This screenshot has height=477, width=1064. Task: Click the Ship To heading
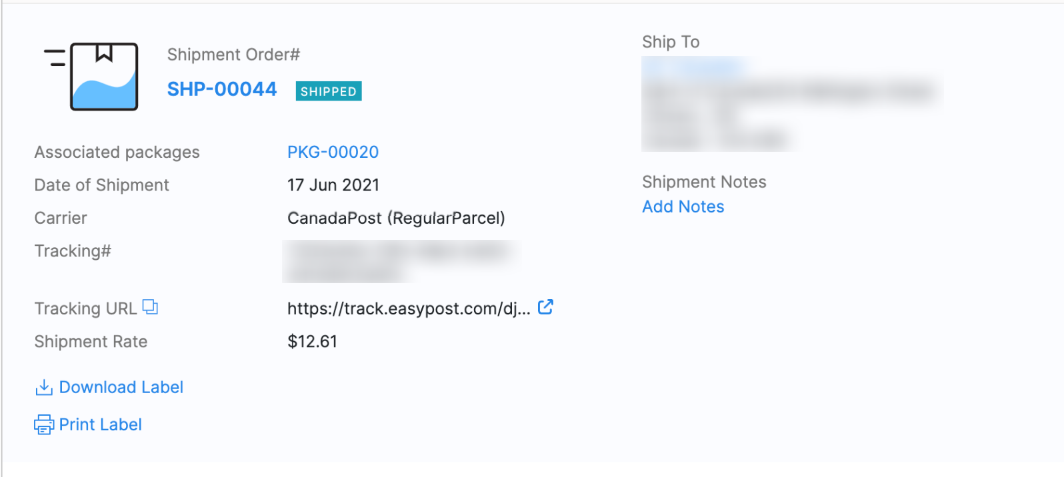pyautogui.click(x=671, y=42)
